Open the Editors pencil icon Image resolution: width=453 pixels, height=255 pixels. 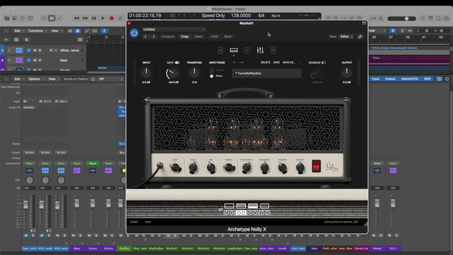[x=59, y=18]
